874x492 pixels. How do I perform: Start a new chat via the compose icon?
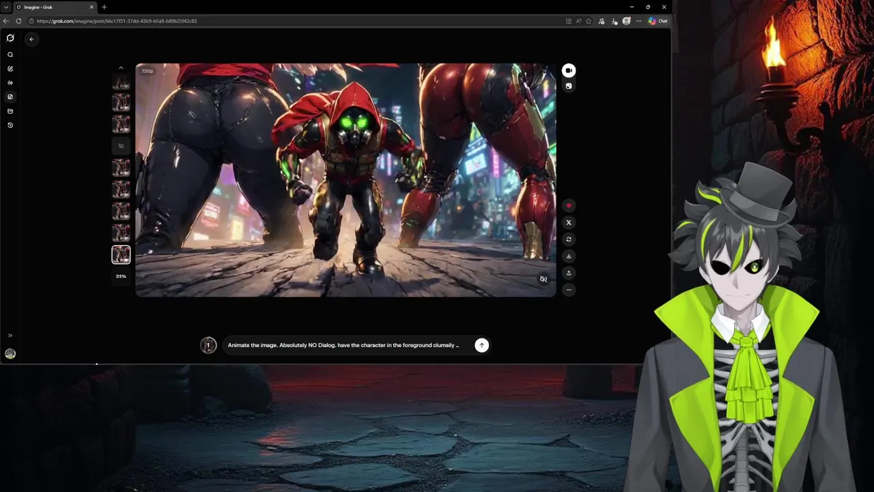[10, 68]
